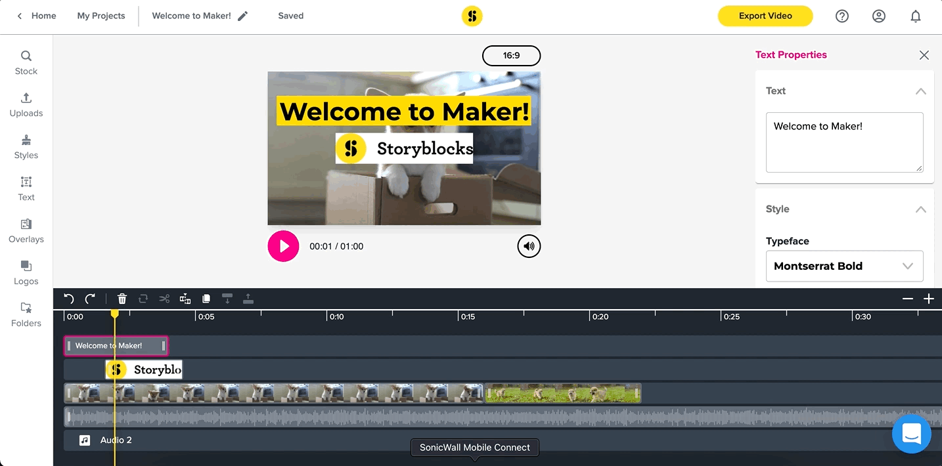Click the Audio 2 track label
This screenshot has height=466, width=942.
[x=116, y=440]
